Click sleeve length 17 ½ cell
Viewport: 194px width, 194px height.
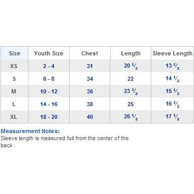tap(172, 117)
